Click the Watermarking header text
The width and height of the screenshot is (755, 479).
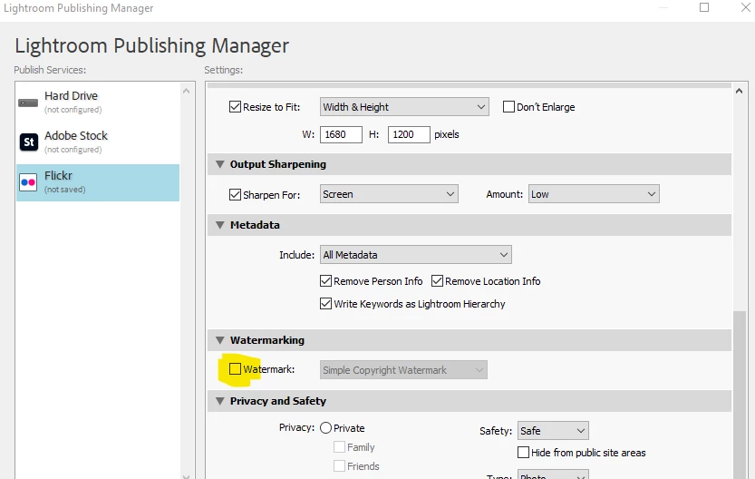pyautogui.click(x=267, y=340)
